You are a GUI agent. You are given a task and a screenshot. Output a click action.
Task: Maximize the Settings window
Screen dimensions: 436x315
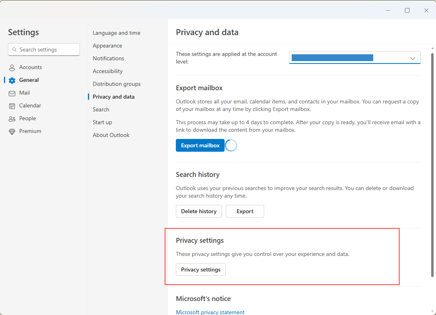click(407, 10)
